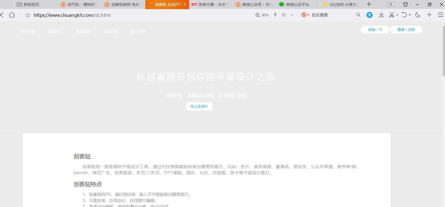Open the QR code icon
This screenshot has width=445, height=207.
(284, 15)
